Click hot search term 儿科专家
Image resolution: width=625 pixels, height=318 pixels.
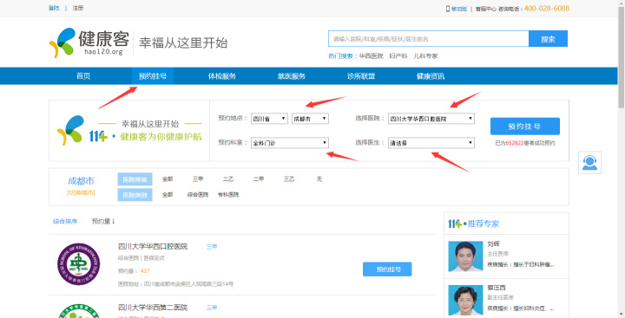pos(425,56)
